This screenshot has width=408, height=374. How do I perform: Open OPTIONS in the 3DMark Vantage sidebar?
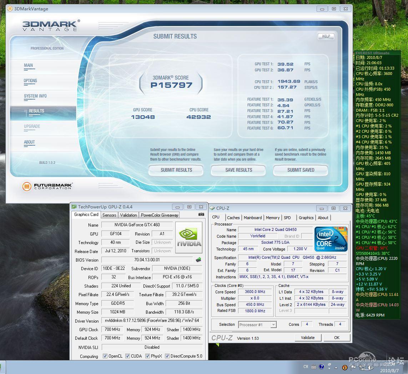pyautogui.click(x=30, y=81)
